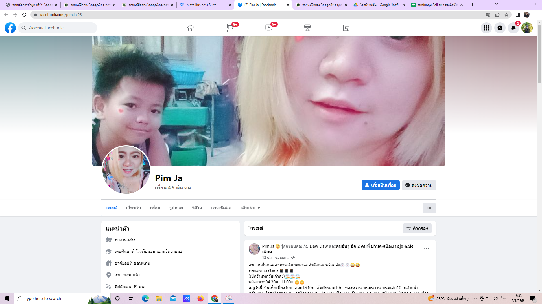542x304 pixels.
Task: Expand the เพิ่มเติม dropdown tab
Action: pos(250,208)
